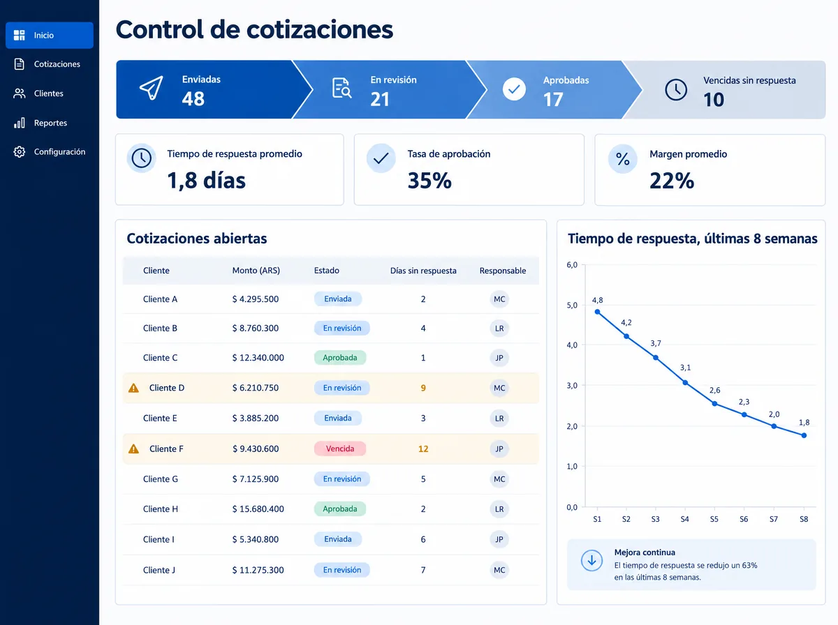Click the checkmark icon beside Tasa de aprobación
Viewport: 838px width, 625px height.
(x=381, y=158)
